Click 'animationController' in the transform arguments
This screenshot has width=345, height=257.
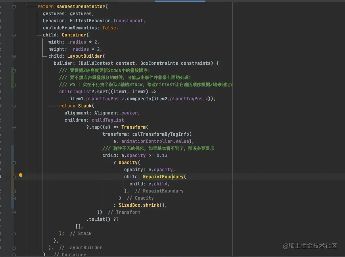pos(147,141)
